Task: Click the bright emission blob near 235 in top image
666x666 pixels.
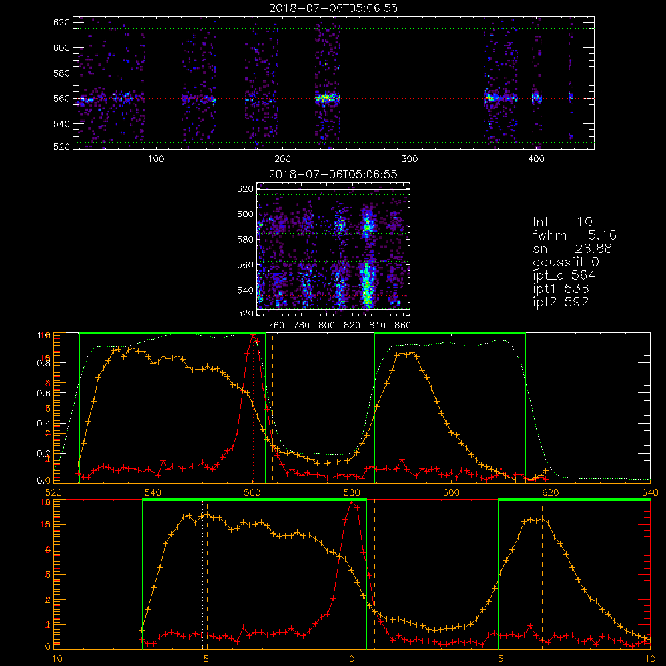Action: [x=327, y=99]
